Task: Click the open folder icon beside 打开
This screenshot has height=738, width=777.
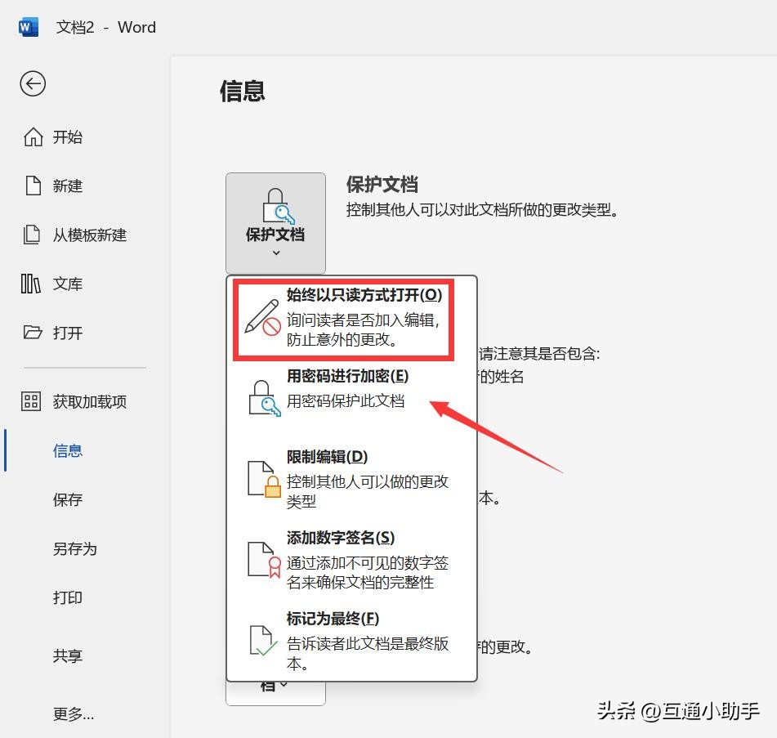Action: 33,332
